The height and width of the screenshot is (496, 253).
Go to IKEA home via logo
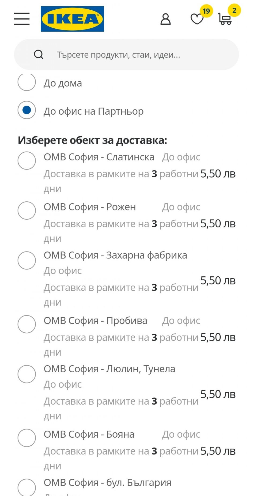click(x=72, y=19)
